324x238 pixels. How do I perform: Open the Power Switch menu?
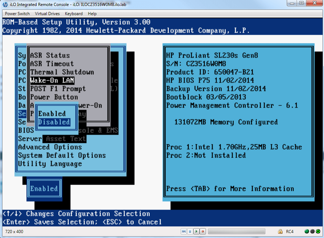[x=17, y=14]
